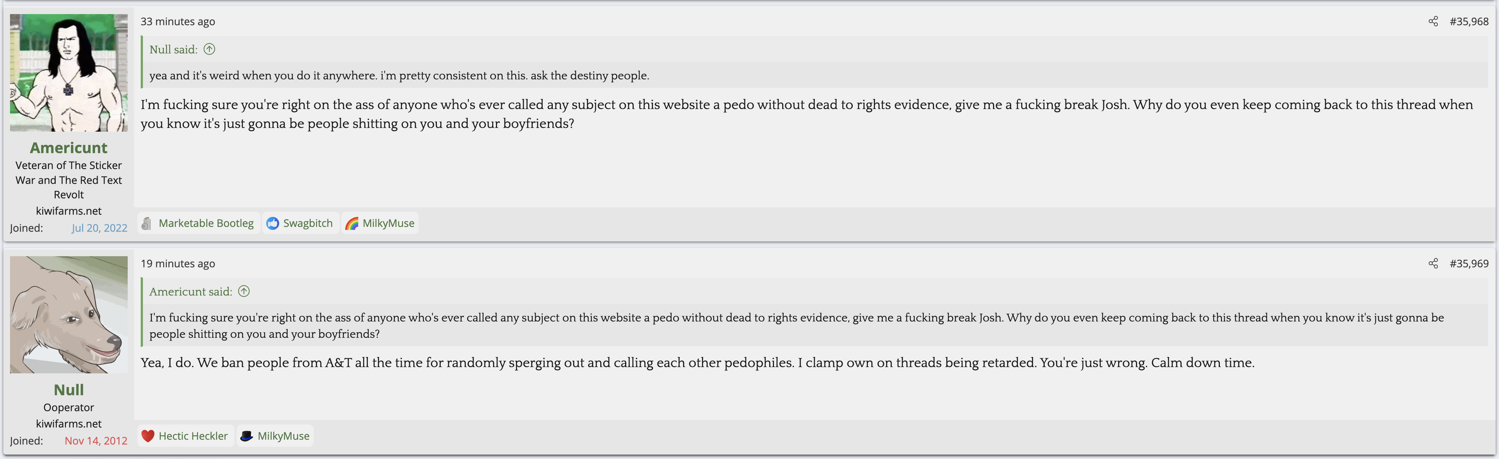Viewport: 1499px width, 459px height.
Task: Click top hat reaction icon beside MilkyMuse
Action: click(x=247, y=436)
